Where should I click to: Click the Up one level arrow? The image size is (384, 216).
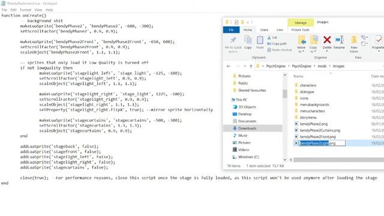[x=251, y=66]
